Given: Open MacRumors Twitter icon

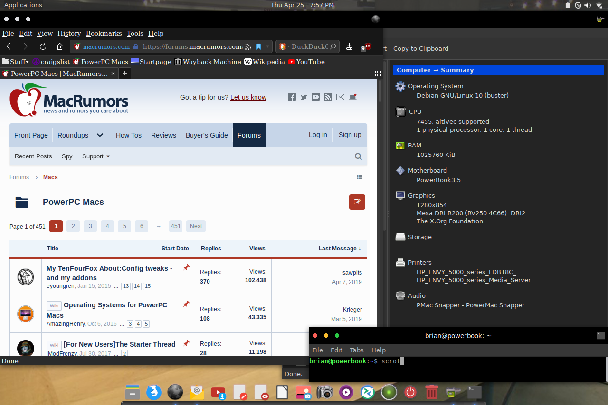Looking at the screenshot, I should [x=304, y=97].
